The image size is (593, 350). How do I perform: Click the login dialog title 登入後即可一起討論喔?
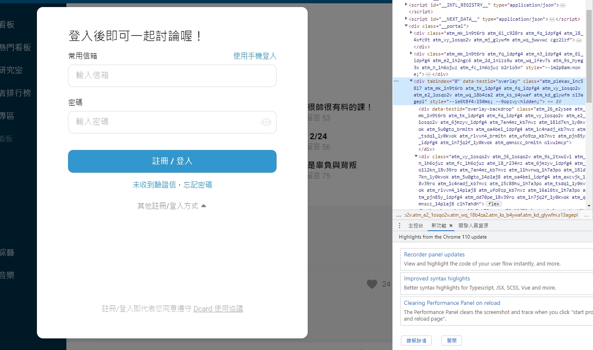pos(136,36)
